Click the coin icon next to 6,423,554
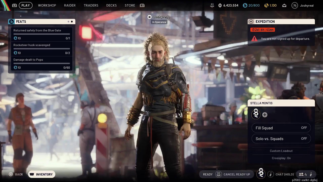 [220, 5]
